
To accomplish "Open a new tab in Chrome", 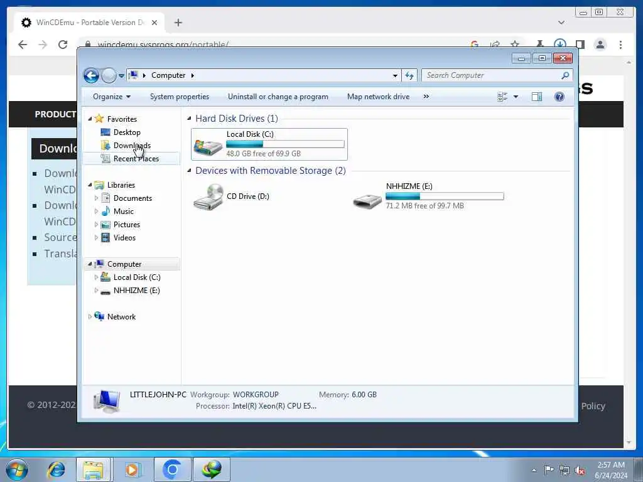I will click(x=178, y=23).
